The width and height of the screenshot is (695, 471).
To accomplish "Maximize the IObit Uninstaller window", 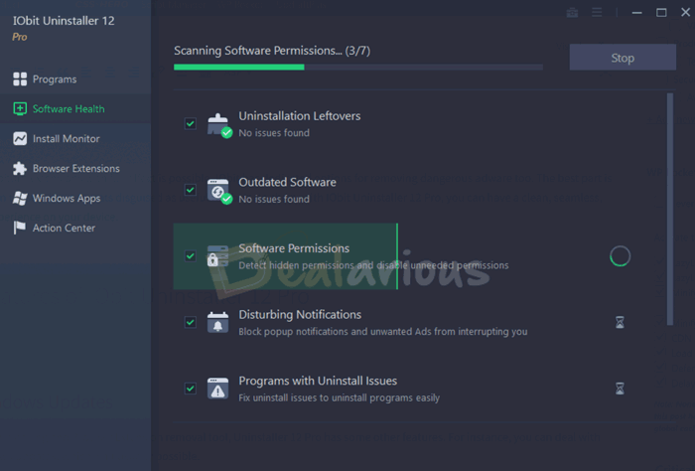I will click(x=661, y=12).
